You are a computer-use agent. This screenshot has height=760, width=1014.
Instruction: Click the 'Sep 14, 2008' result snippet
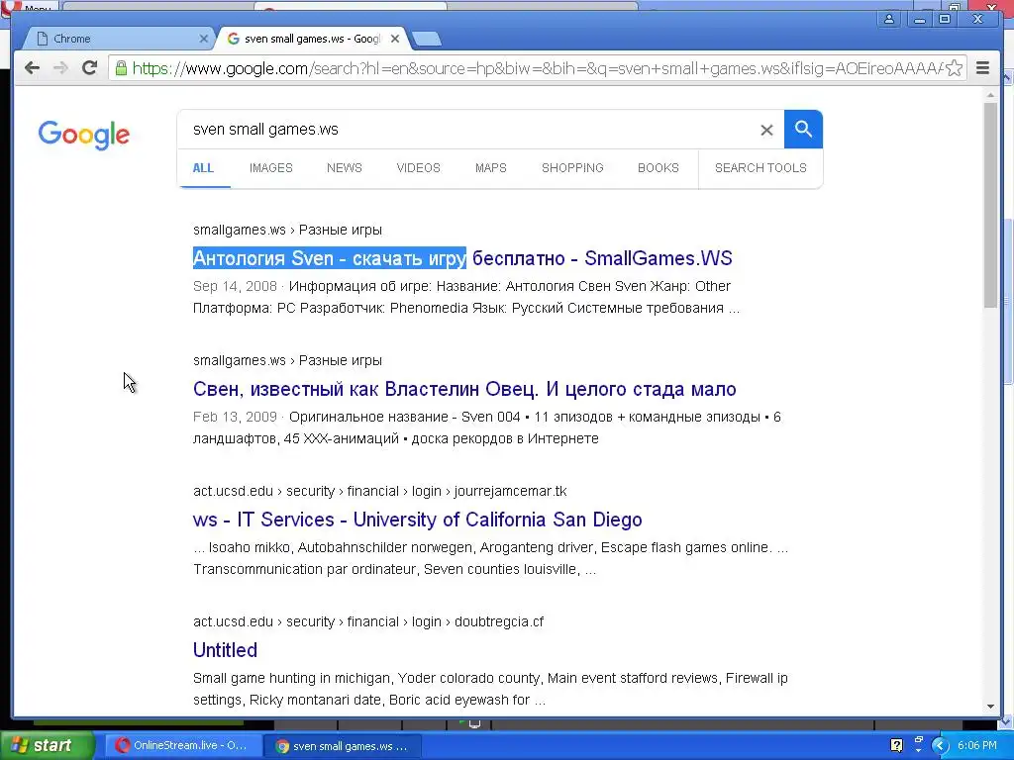pos(466,297)
